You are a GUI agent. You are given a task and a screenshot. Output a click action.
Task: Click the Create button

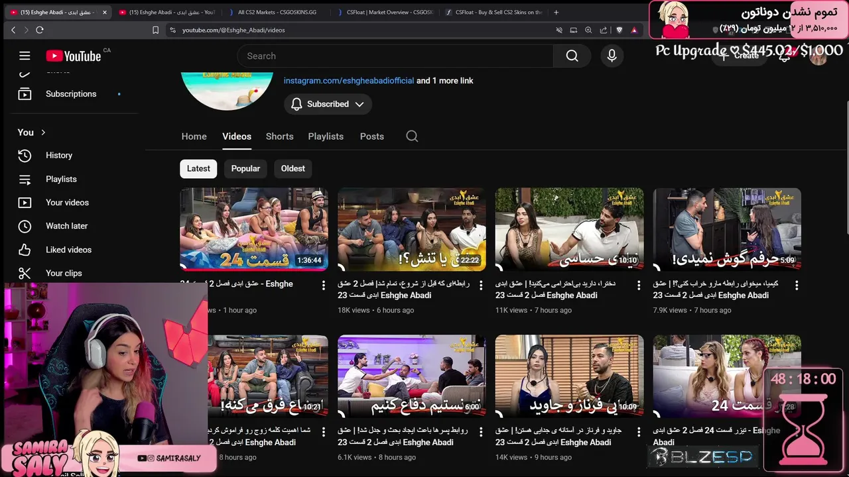(x=739, y=56)
